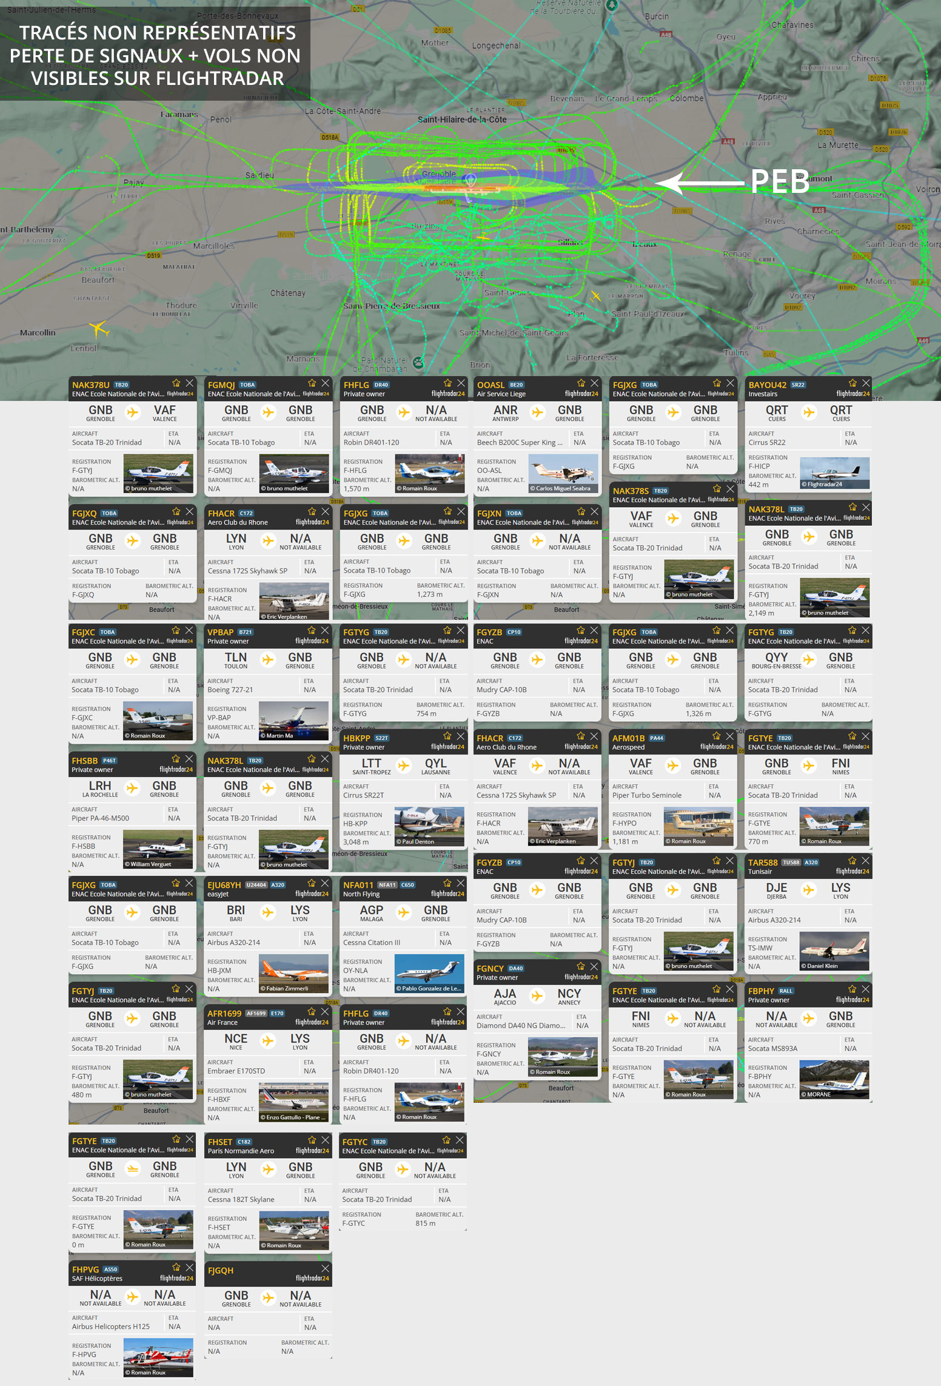Screen dimensions: 941x1386
Task: Click flightradar24 logo on the AFM01B card
Action: [716, 747]
